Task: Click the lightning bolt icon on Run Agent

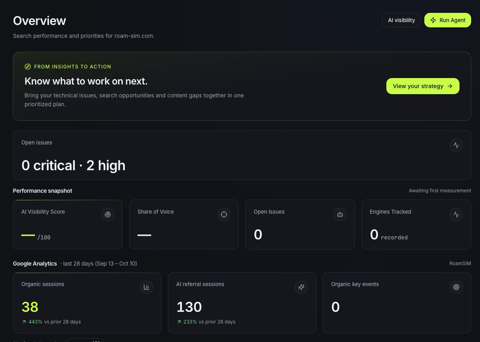Action: pyautogui.click(x=433, y=20)
